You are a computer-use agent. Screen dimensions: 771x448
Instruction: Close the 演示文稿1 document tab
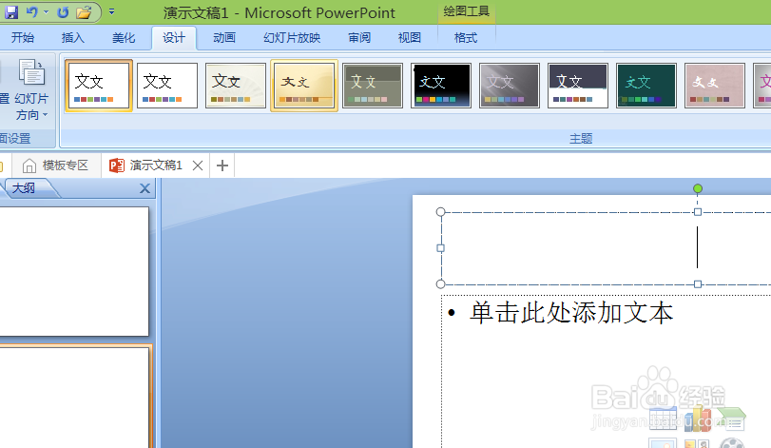[198, 166]
